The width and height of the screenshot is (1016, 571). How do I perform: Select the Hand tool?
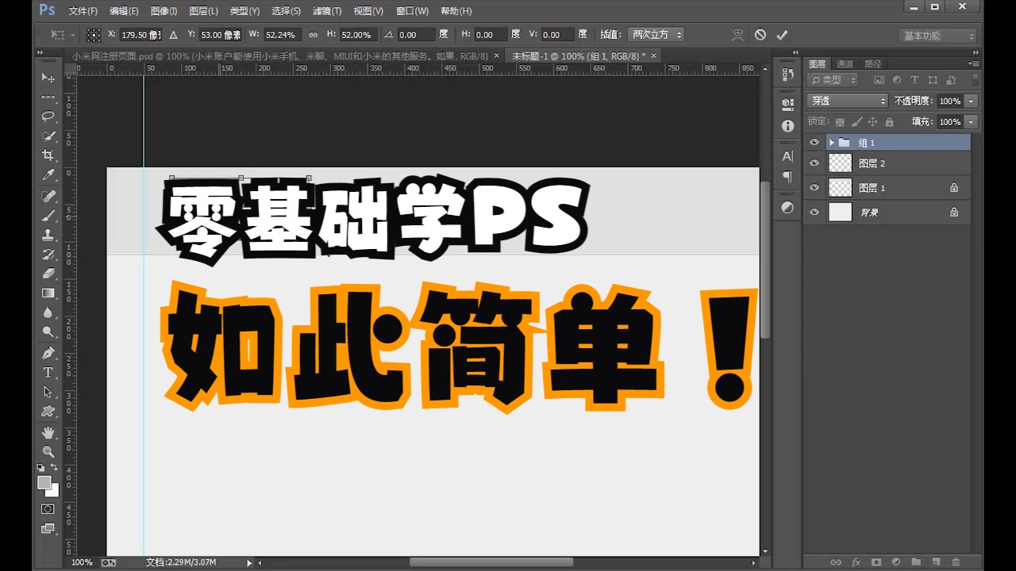tap(48, 432)
